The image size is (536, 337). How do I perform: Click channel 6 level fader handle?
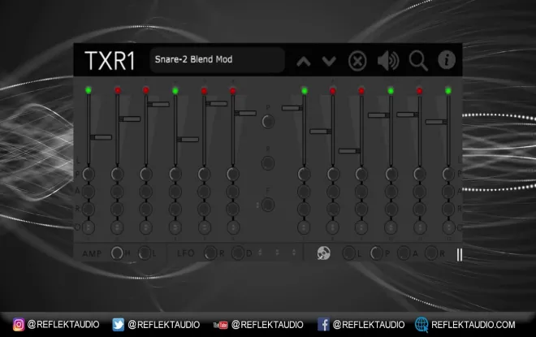click(x=245, y=113)
